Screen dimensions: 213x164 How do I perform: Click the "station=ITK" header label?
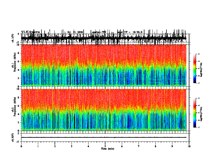(x=99, y=32)
